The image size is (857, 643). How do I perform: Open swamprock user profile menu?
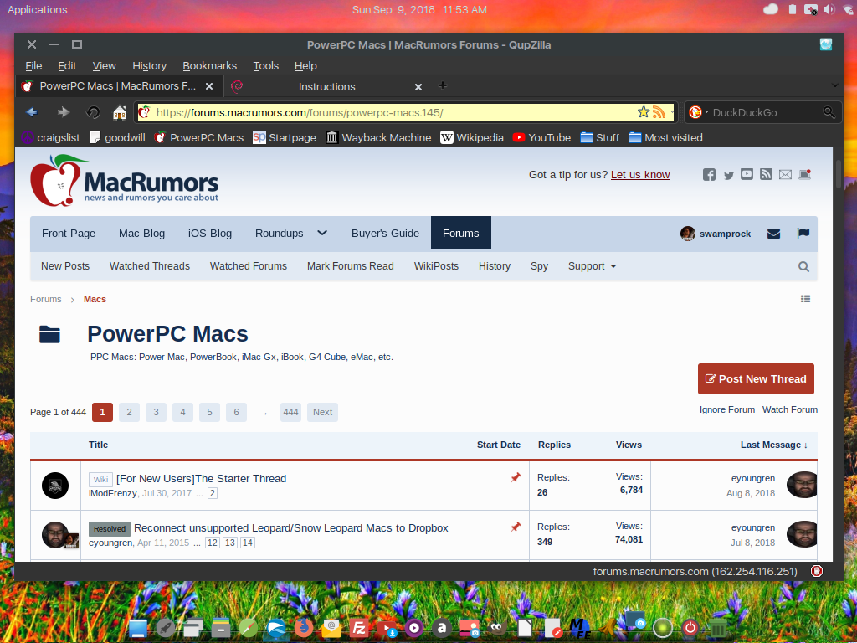pyautogui.click(x=716, y=234)
